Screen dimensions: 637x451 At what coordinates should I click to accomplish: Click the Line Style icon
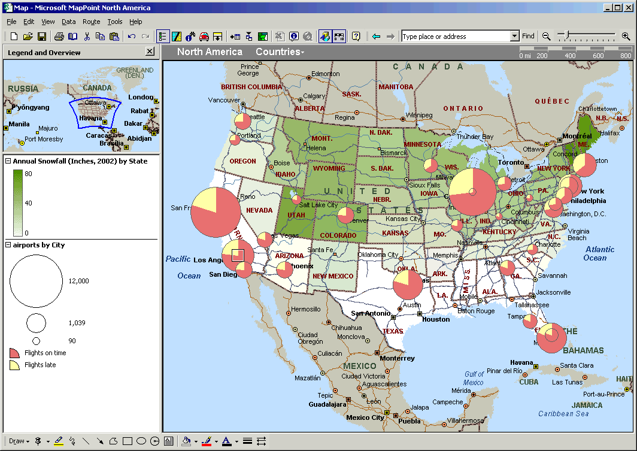[247, 441]
